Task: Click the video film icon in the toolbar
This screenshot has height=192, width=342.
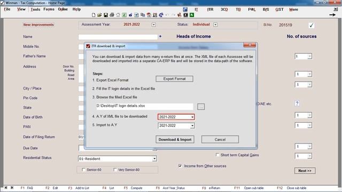Action: click(185, 15)
